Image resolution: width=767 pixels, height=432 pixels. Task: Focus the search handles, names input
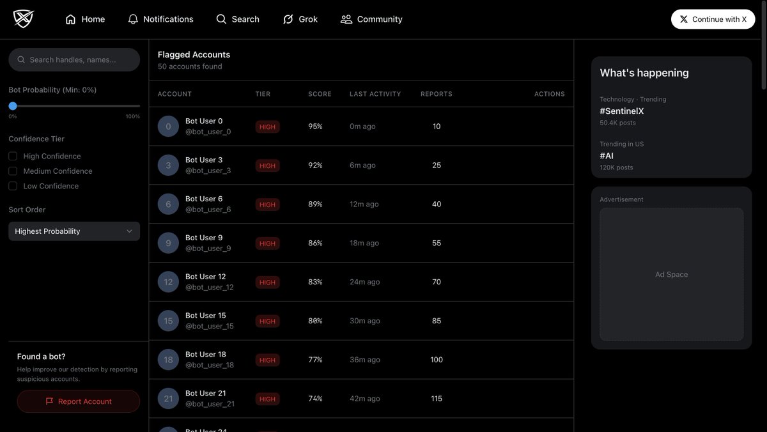pos(74,59)
